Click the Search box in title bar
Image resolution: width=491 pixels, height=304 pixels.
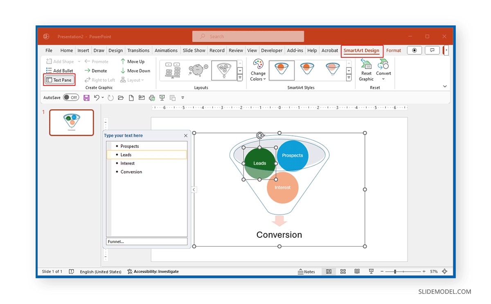(248, 36)
